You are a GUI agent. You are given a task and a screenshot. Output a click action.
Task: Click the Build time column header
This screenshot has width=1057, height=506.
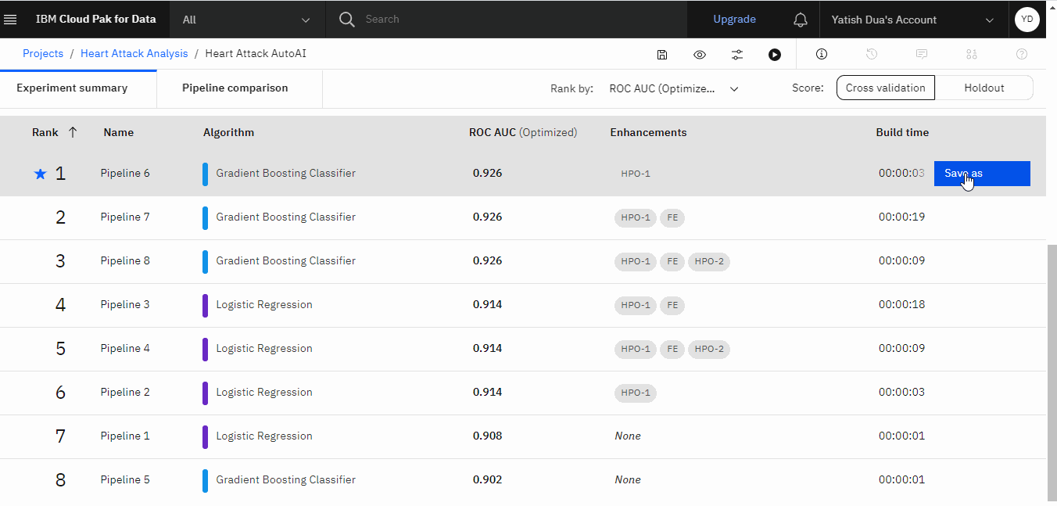902,132
